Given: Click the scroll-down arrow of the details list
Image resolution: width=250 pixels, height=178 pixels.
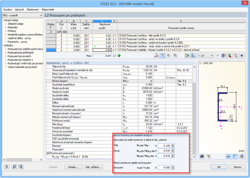Looking at the screenshot, I should (194, 157).
